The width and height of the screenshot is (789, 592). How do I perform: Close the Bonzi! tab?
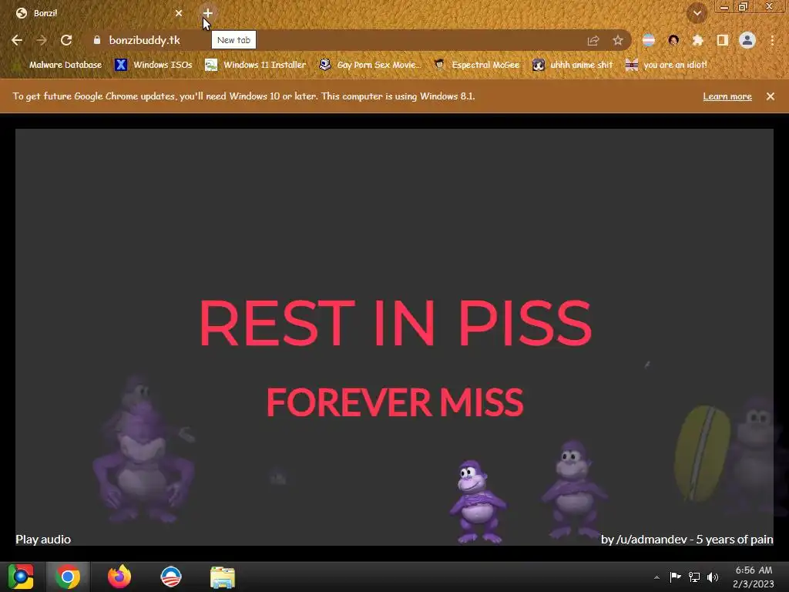tap(179, 13)
